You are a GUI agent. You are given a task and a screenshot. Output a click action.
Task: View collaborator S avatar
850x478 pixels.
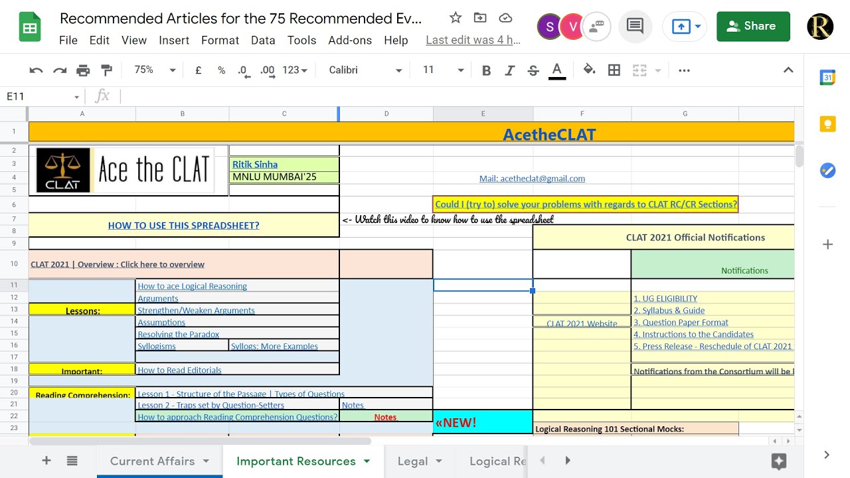pyautogui.click(x=549, y=27)
